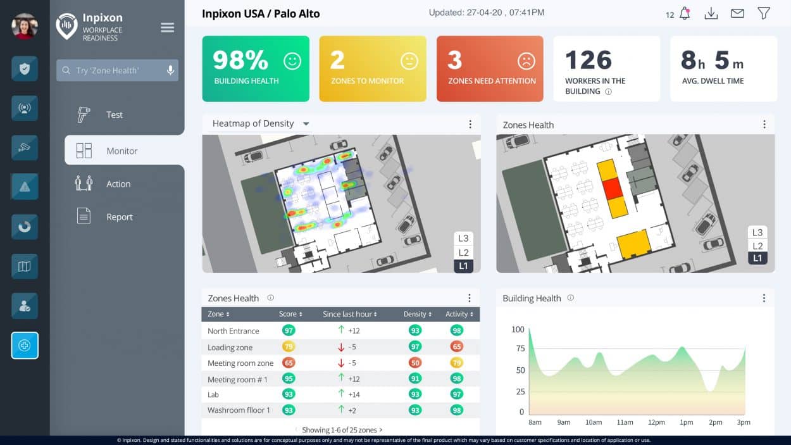
Task: Click the Building Health area chart
Action: pyautogui.click(x=637, y=371)
